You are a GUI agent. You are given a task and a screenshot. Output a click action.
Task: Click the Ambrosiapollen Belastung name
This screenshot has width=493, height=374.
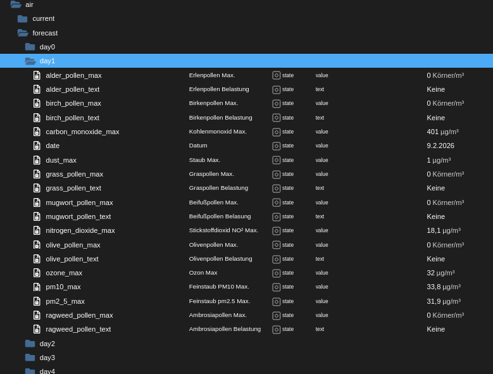pos(225,329)
